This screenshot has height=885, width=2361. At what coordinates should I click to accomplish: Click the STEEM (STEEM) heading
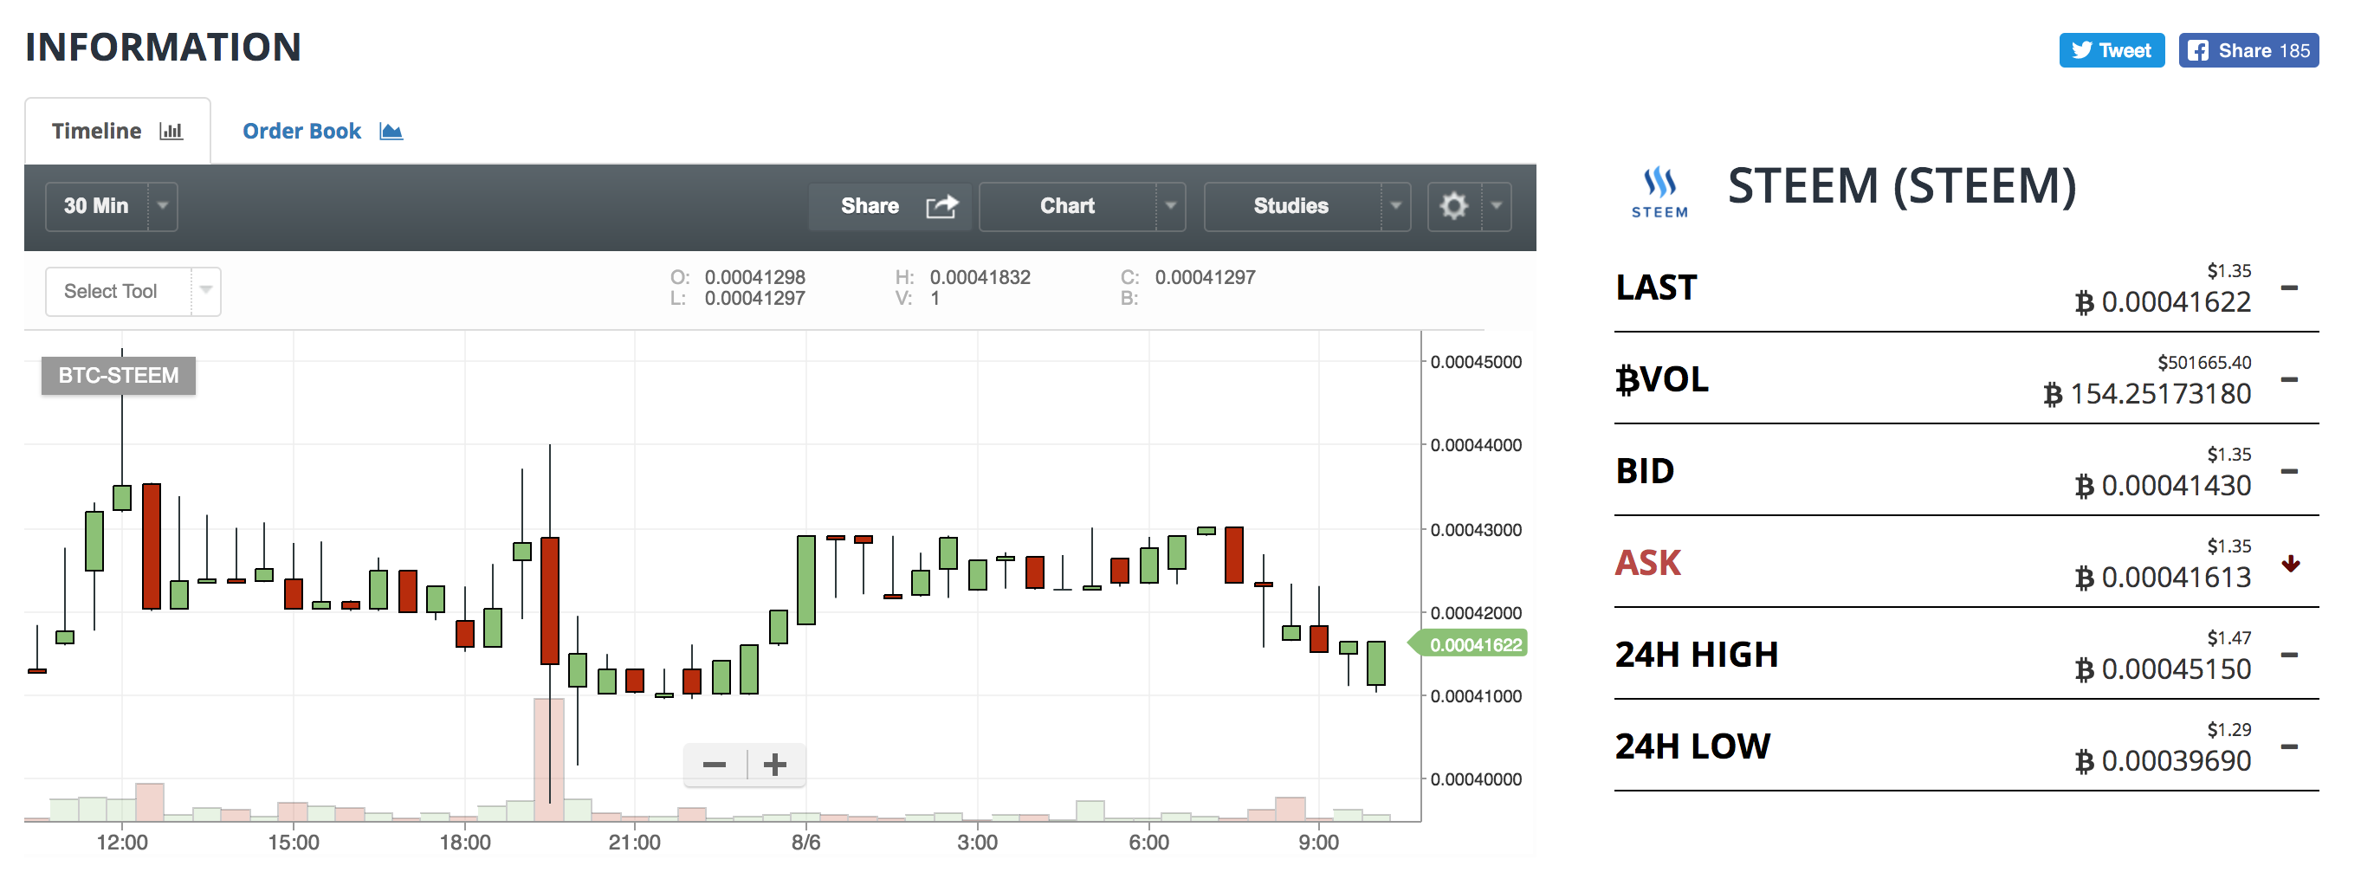[1902, 186]
